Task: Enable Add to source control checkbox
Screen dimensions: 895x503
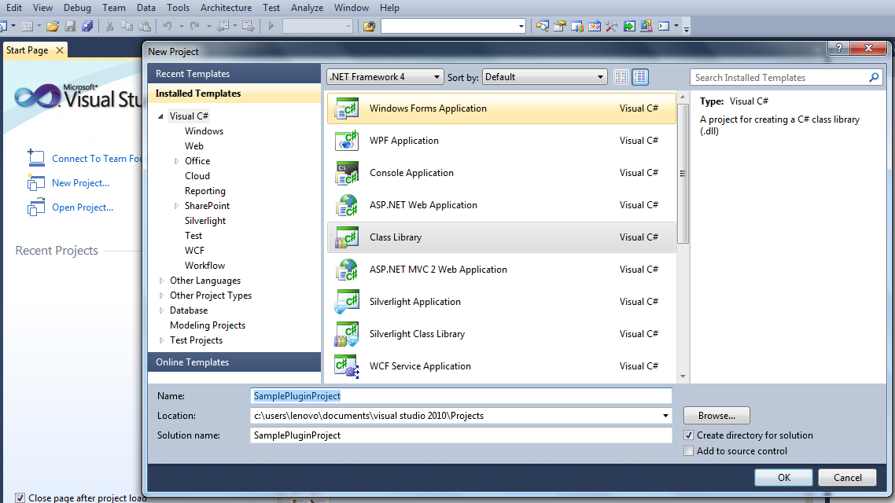Action: pos(689,451)
